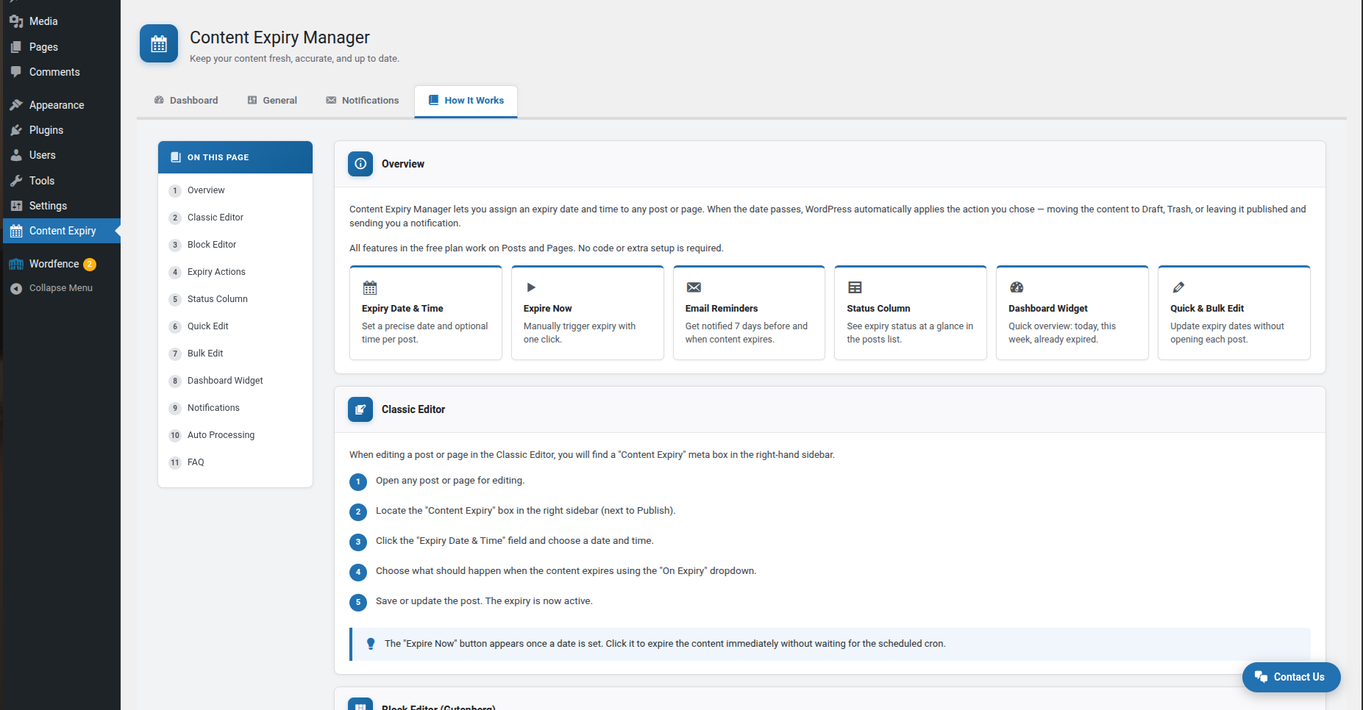Screen dimensions: 1363x710
Task: Click step 5 Save or update text
Action: click(484, 601)
